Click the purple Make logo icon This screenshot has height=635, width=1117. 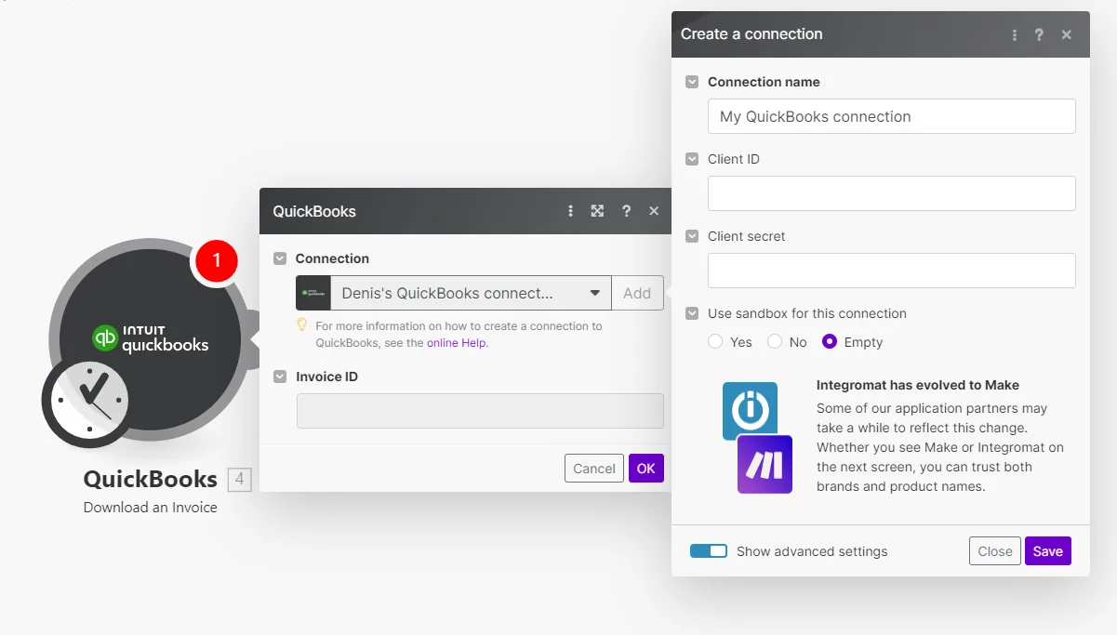[765, 464]
